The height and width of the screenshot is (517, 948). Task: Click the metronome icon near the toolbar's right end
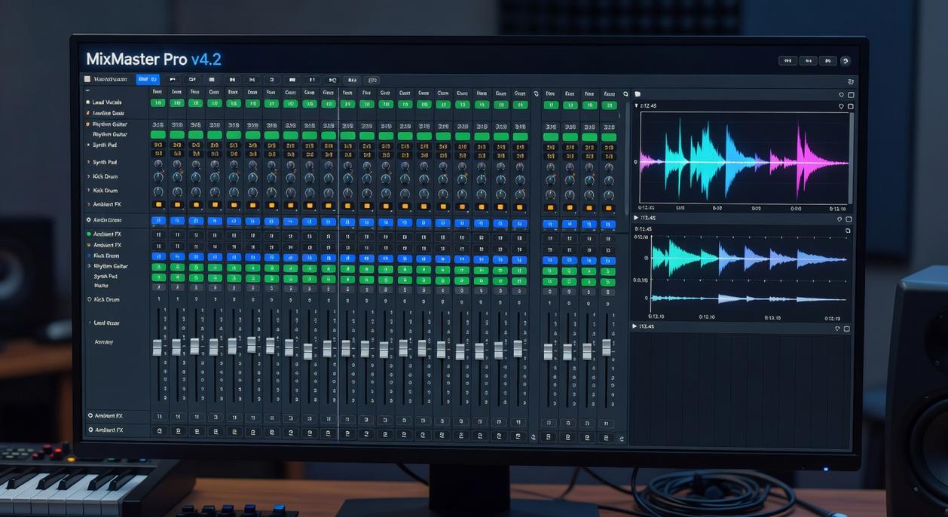coord(372,80)
